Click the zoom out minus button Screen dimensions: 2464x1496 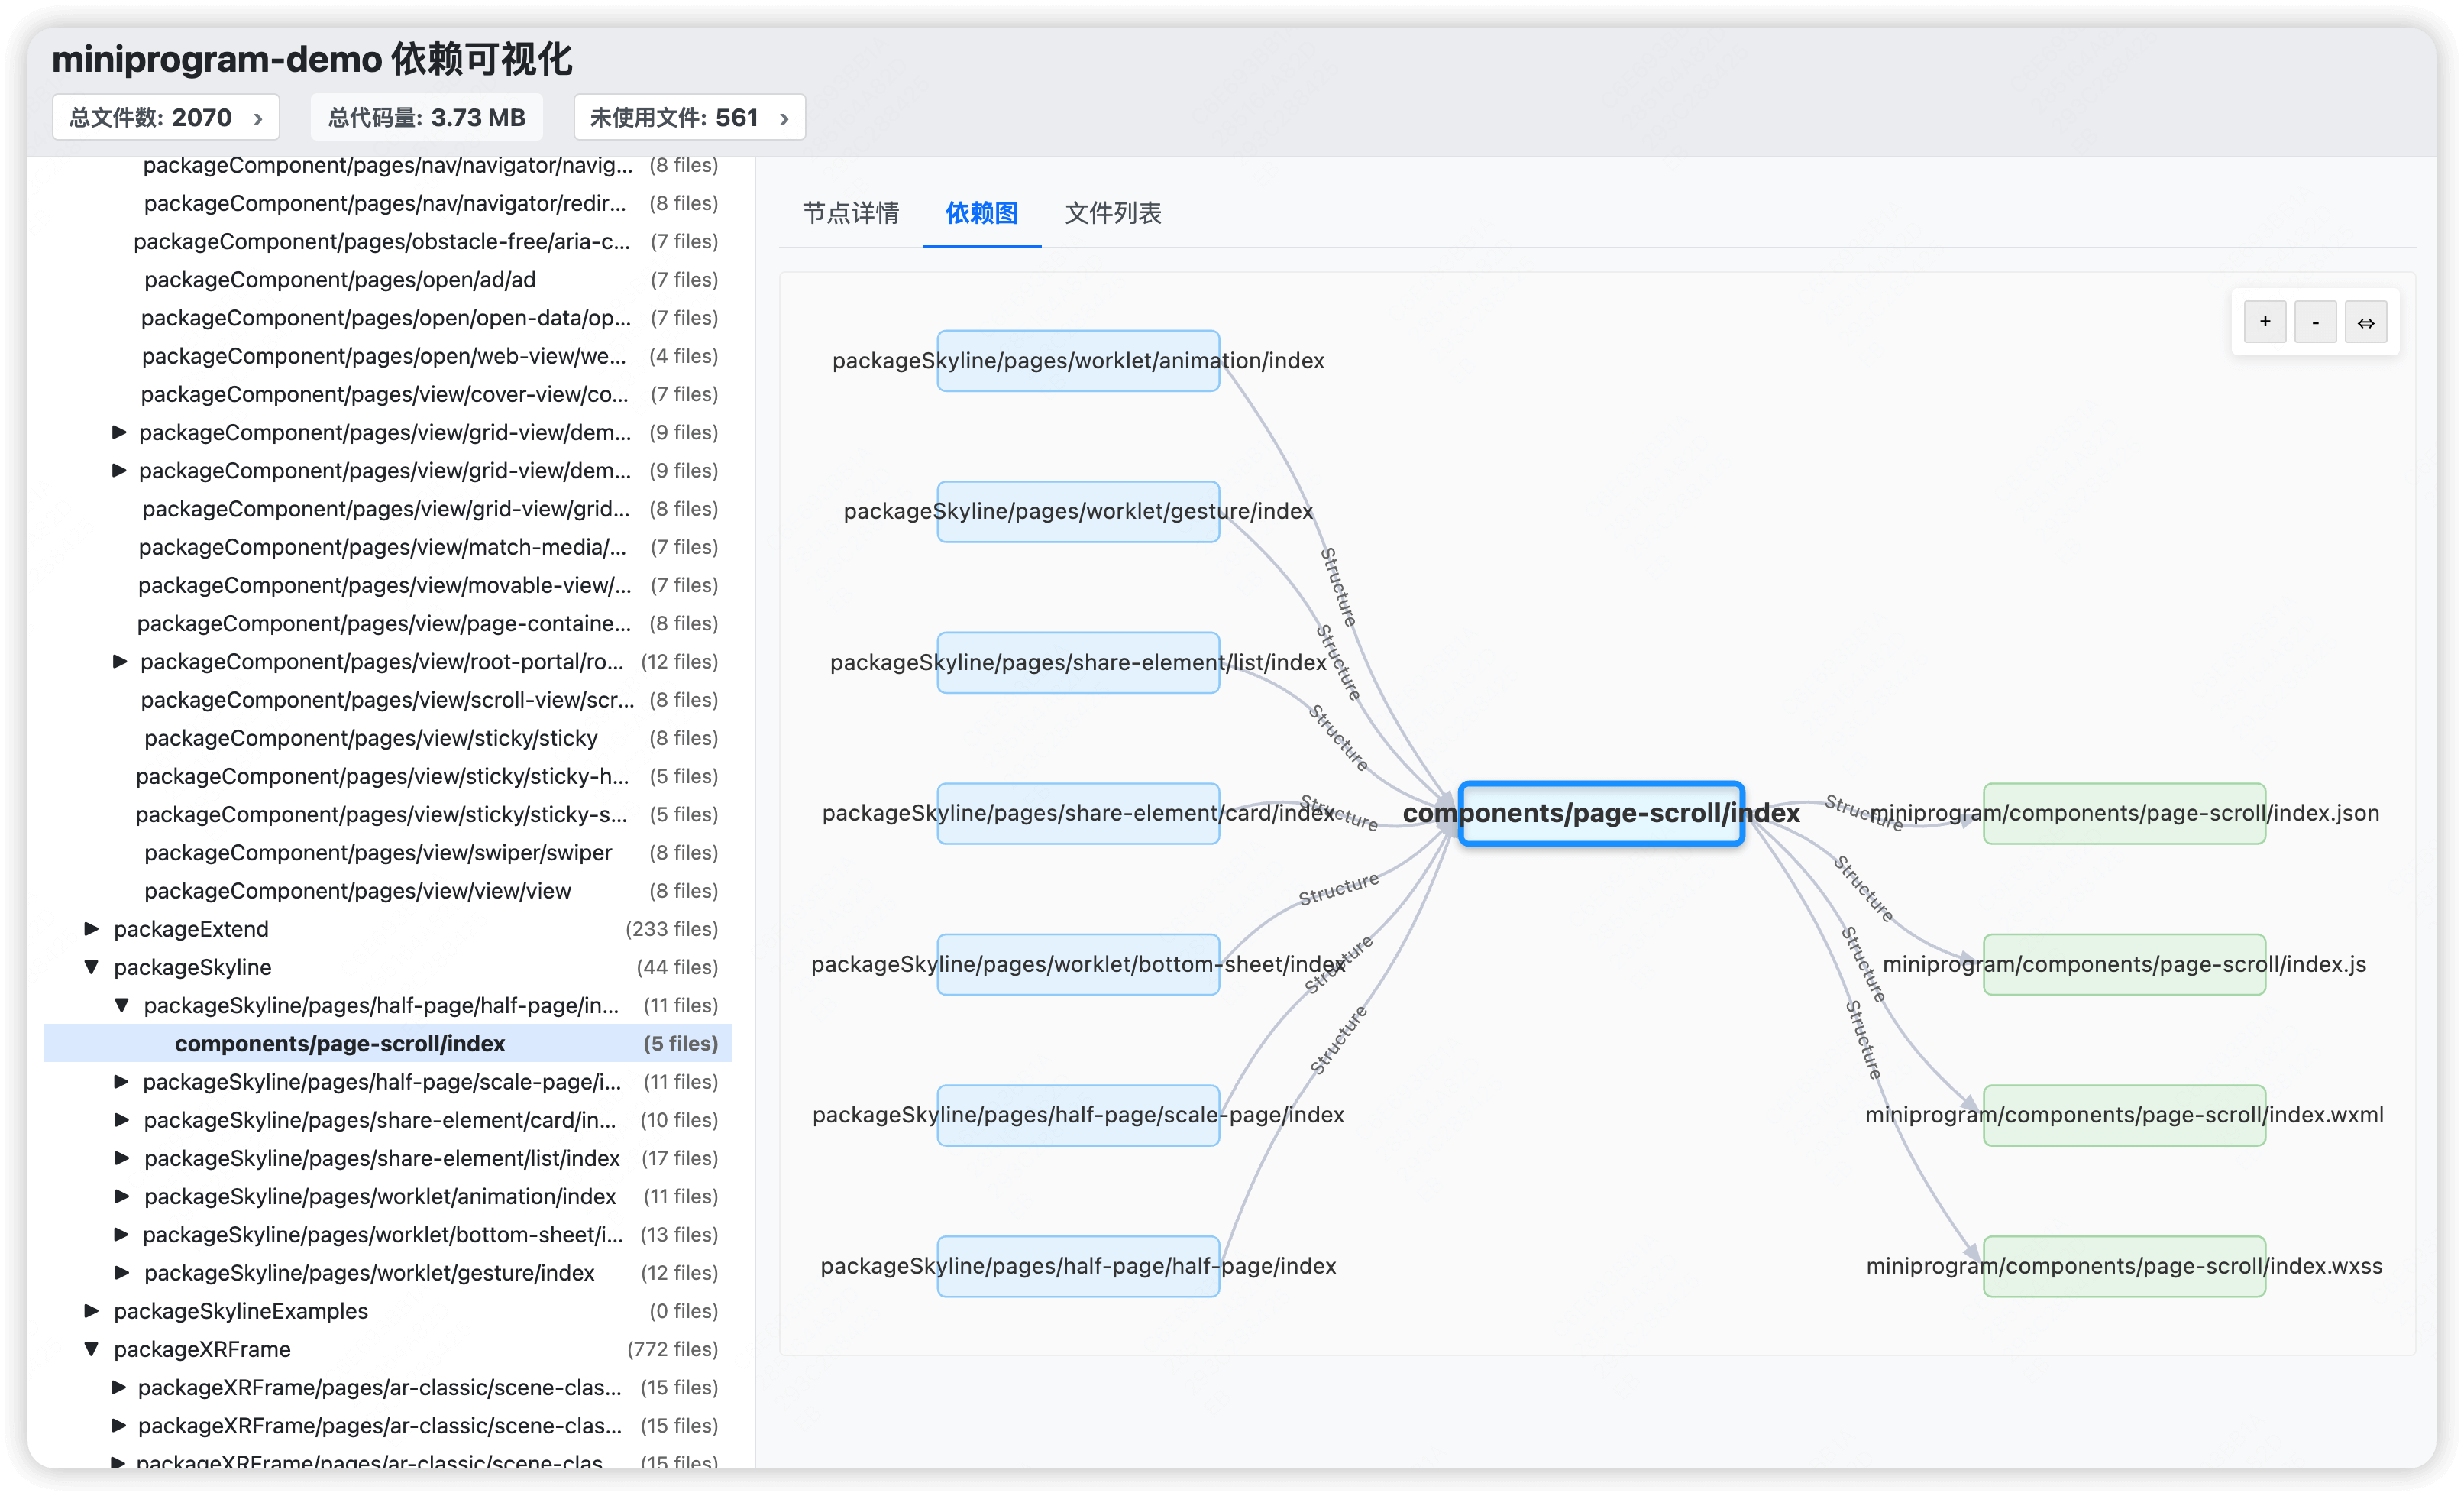[x=2315, y=322]
